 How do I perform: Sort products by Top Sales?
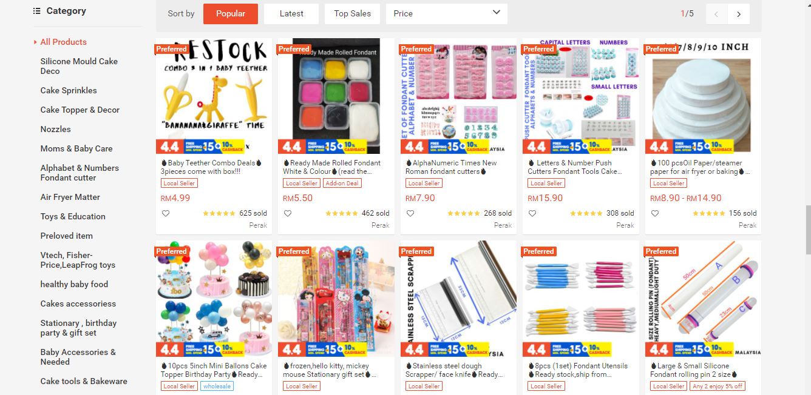point(352,13)
